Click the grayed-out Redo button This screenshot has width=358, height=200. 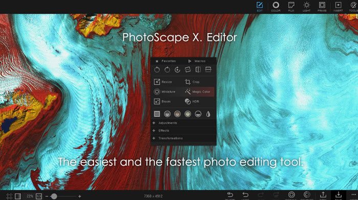[x=261, y=195]
